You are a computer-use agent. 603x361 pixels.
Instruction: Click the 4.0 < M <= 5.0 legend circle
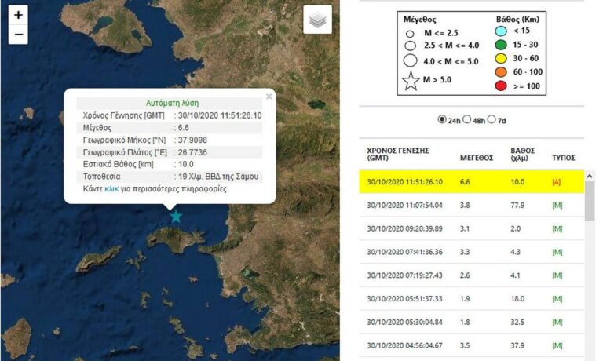click(411, 60)
